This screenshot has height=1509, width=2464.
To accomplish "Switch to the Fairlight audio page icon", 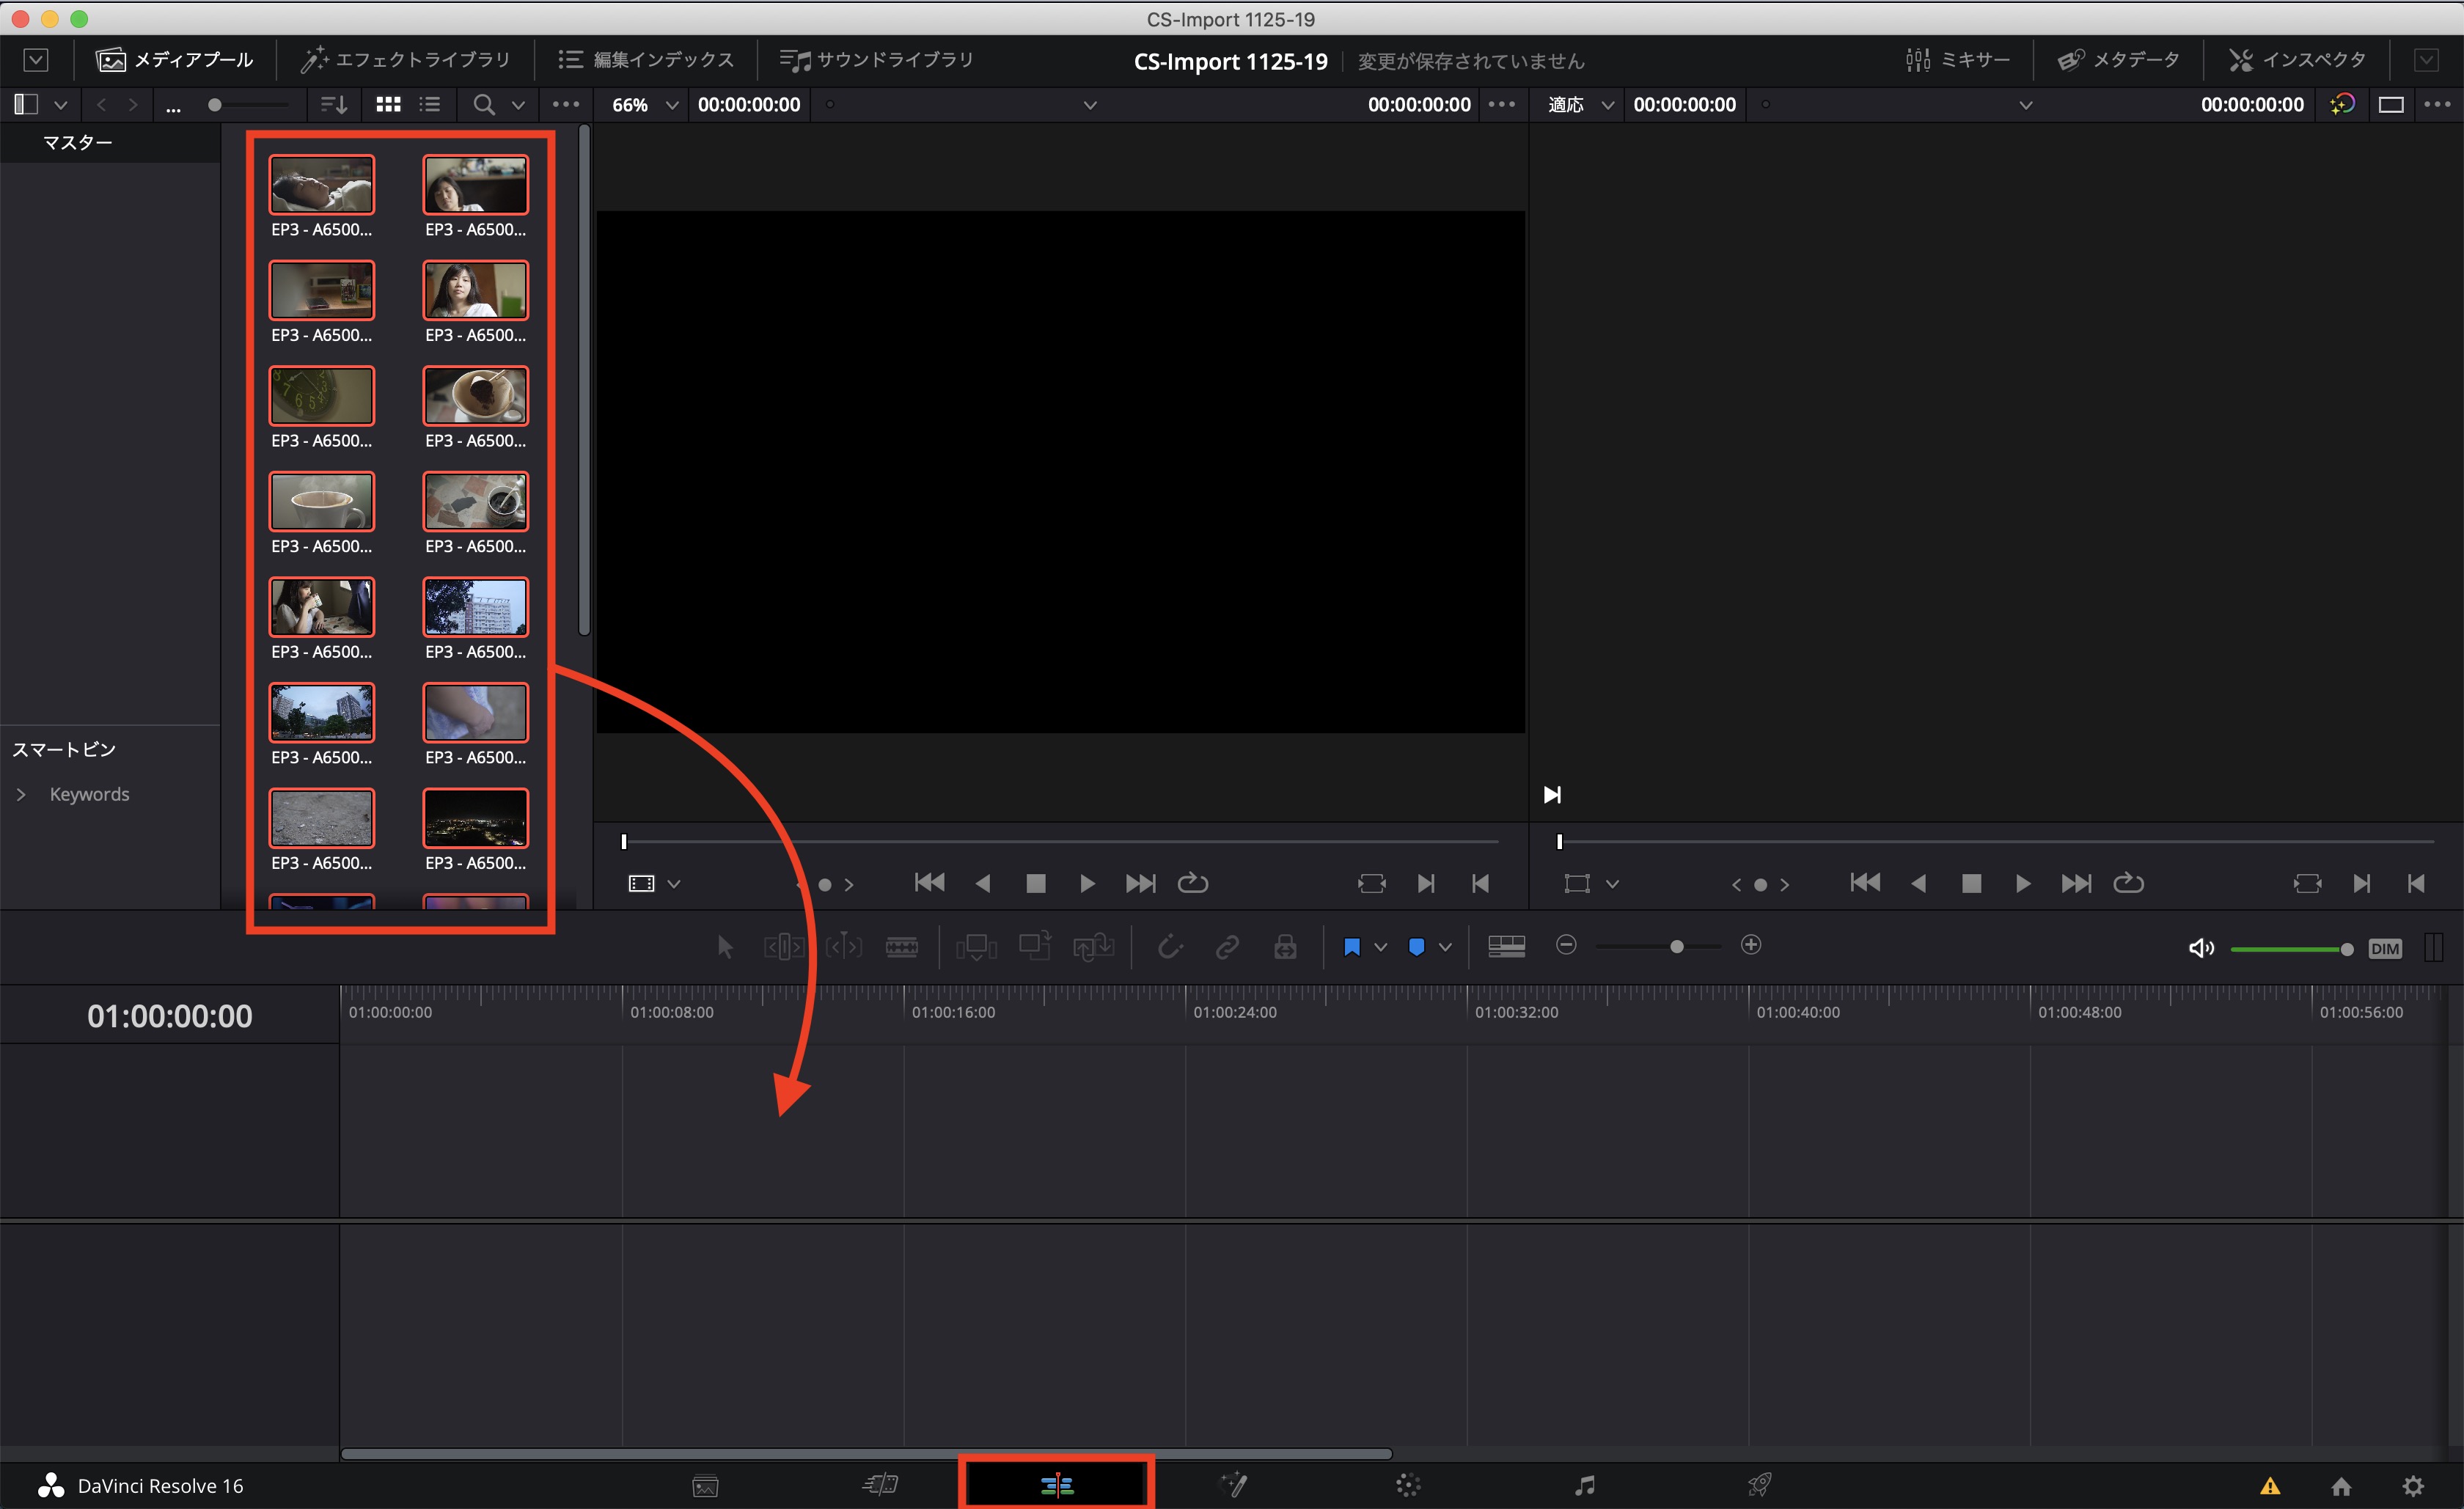I will (1584, 1485).
